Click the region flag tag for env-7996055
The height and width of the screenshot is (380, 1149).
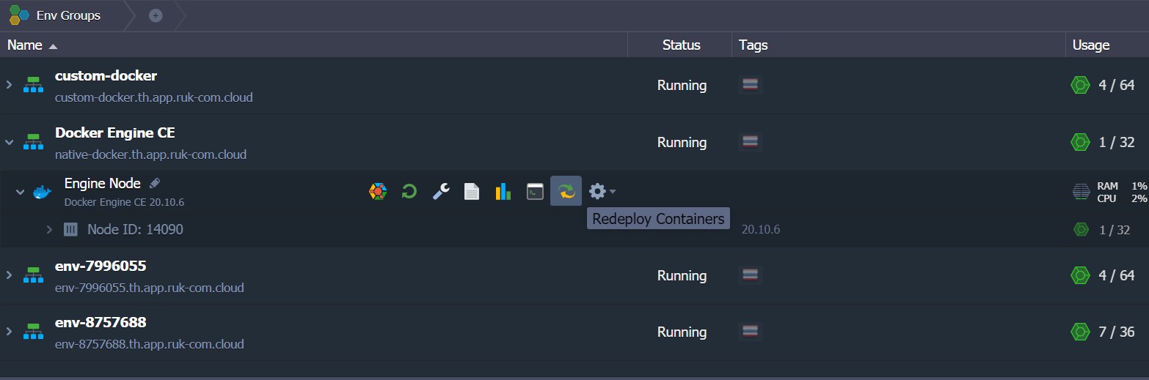[x=751, y=275]
